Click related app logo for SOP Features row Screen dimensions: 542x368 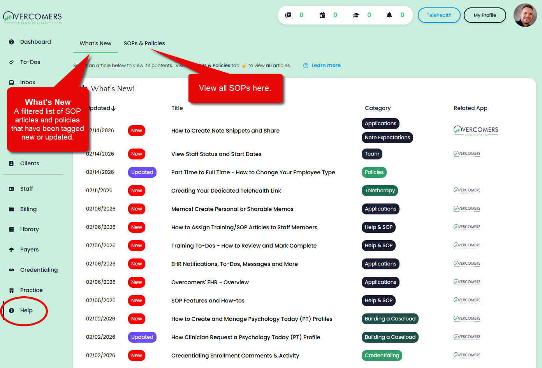[x=467, y=301]
